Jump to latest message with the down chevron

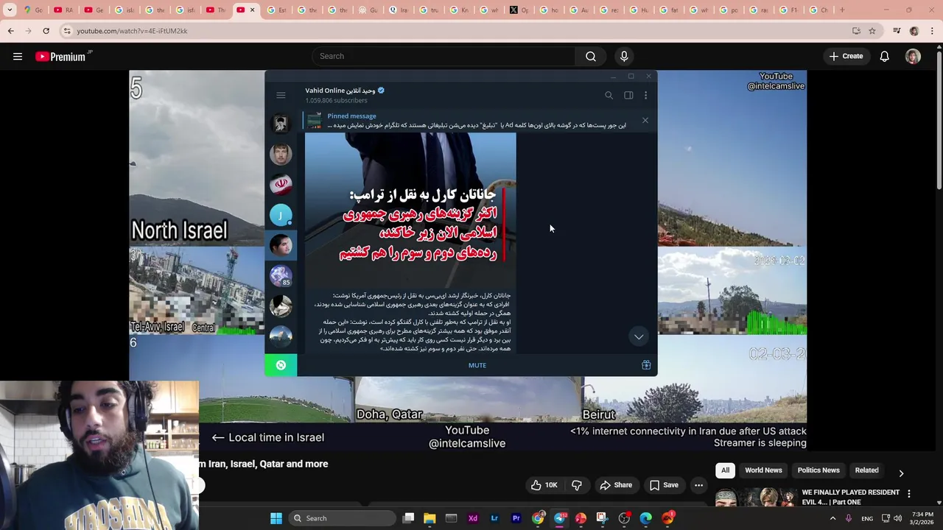click(x=639, y=336)
